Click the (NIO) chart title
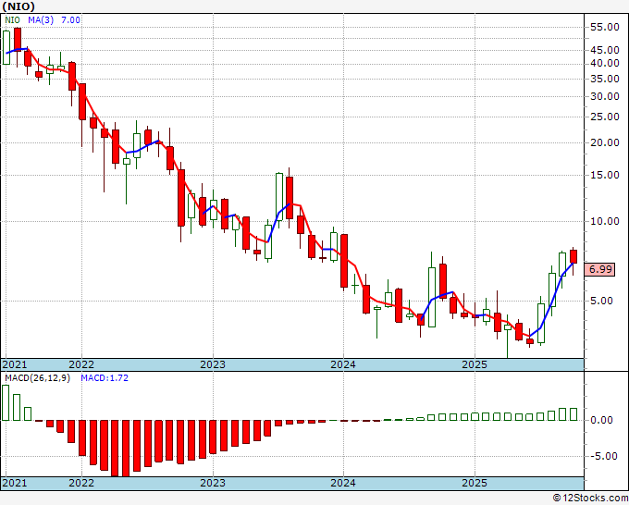This screenshot has width=629, height=505. tap(18, 6)
